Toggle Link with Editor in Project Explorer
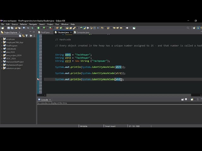 pyautogui.click(x=23, y=36)
